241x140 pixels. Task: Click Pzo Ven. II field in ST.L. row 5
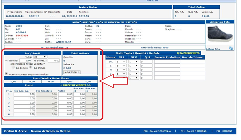tap(79, 110)
